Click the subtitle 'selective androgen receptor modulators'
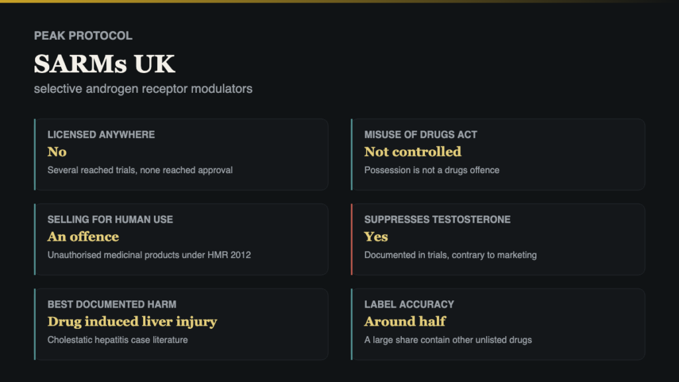 143,89
